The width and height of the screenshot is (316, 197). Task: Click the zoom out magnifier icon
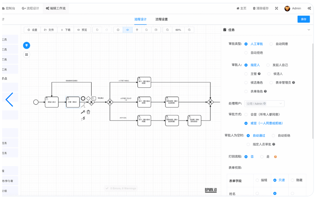[x=167, y=30]
